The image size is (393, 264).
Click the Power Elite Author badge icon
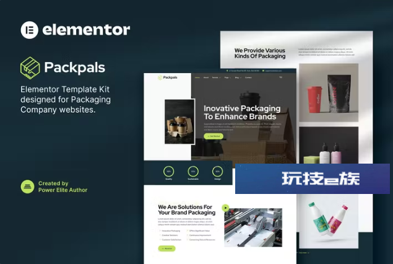pyautogui.click(x=28, y=187)
